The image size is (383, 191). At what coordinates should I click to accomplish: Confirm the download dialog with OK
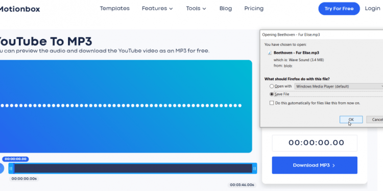[x=351, y=119]
